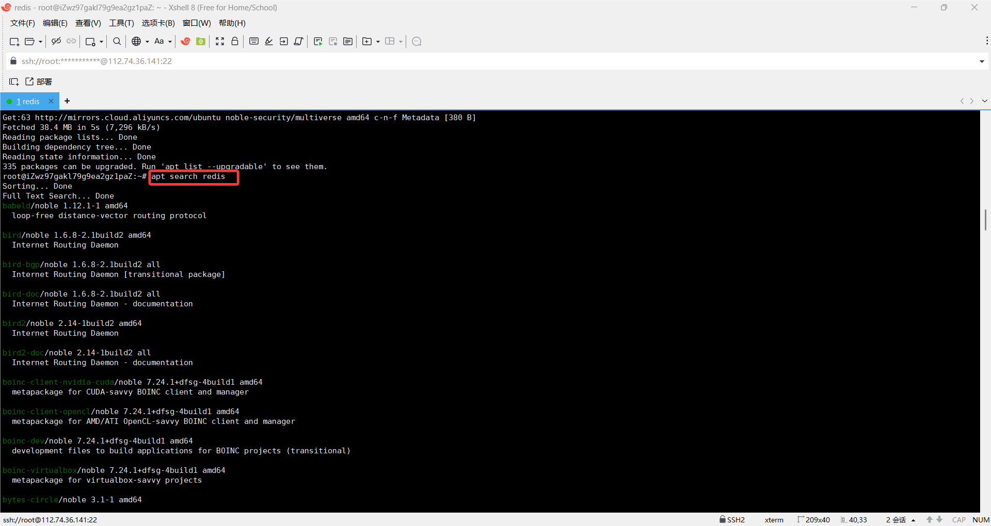Viewport: 991px width, 526px height.
Task: Open the 文件(F) menu
Action: [22, 23]
